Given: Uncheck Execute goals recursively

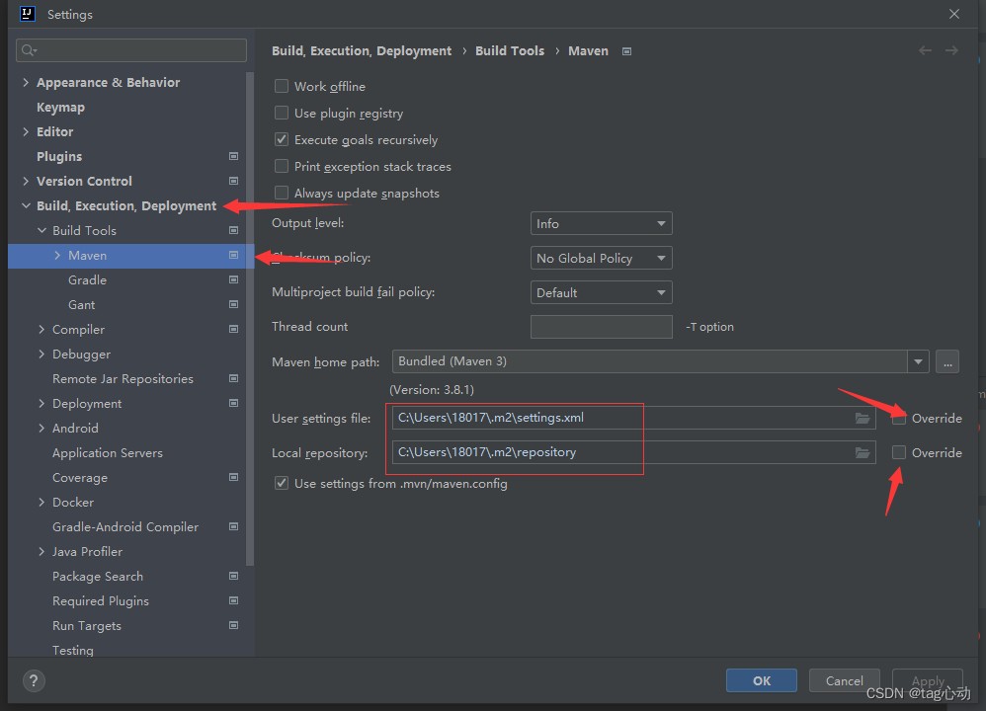Looking at the screenshot, I should click(282, 139).
